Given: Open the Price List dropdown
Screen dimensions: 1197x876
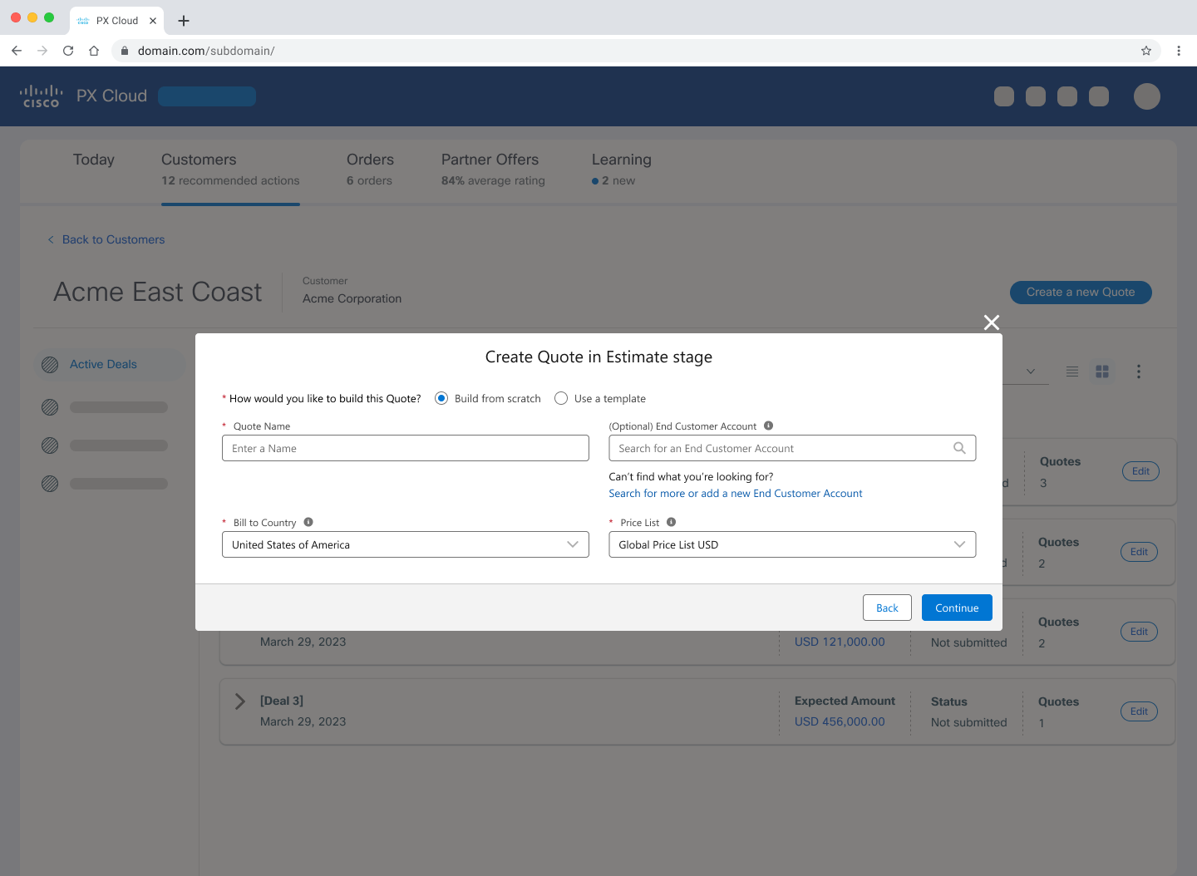Looking at the screenshot, I should pos(791,544).
